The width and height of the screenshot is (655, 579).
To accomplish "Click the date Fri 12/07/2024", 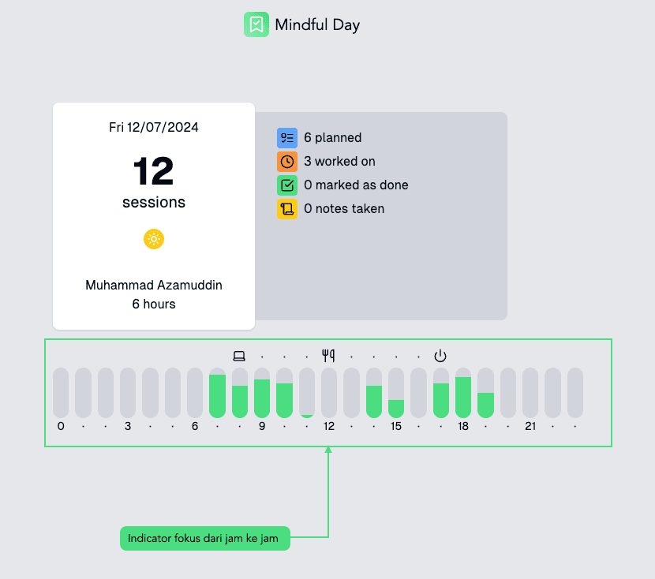I will click(154, 127).
